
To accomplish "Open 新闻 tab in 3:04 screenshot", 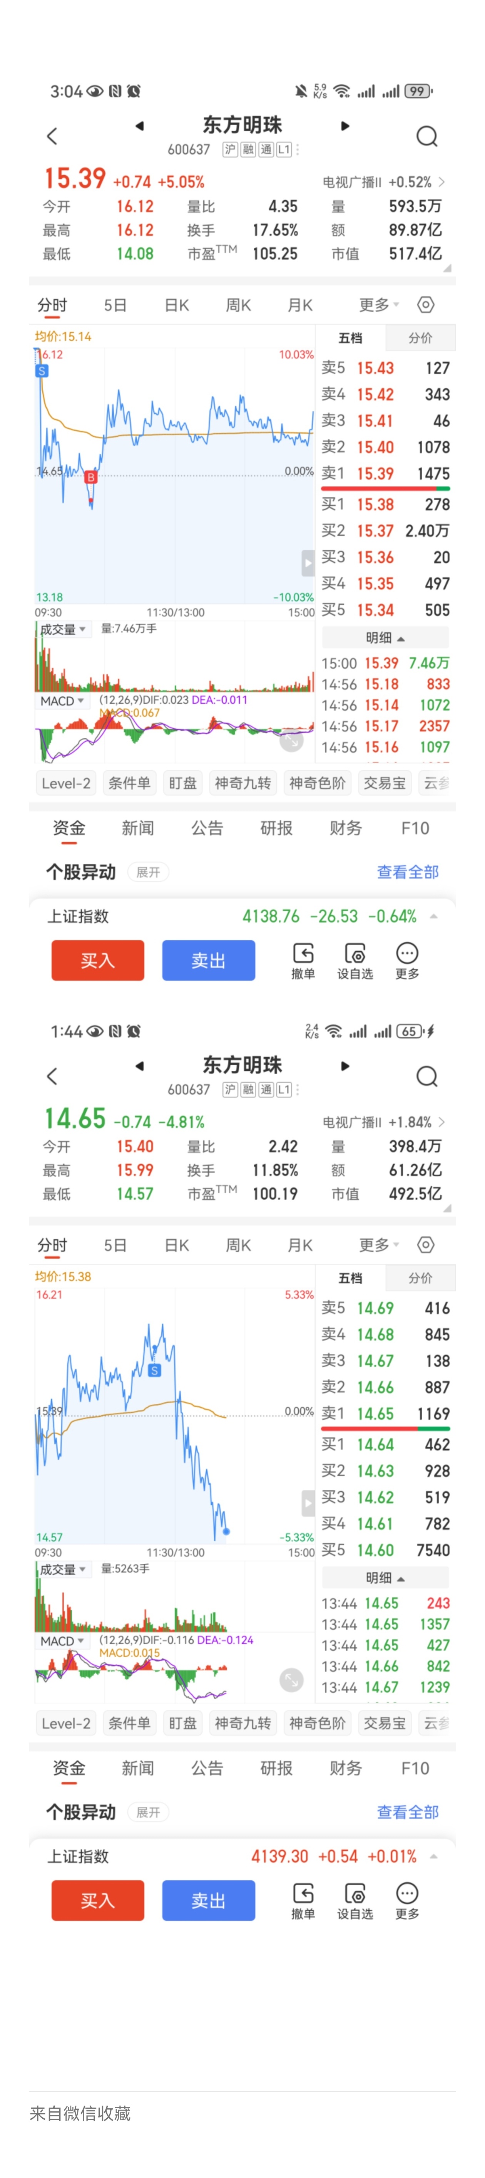I will pyautogui.click(x=138, y=828).
